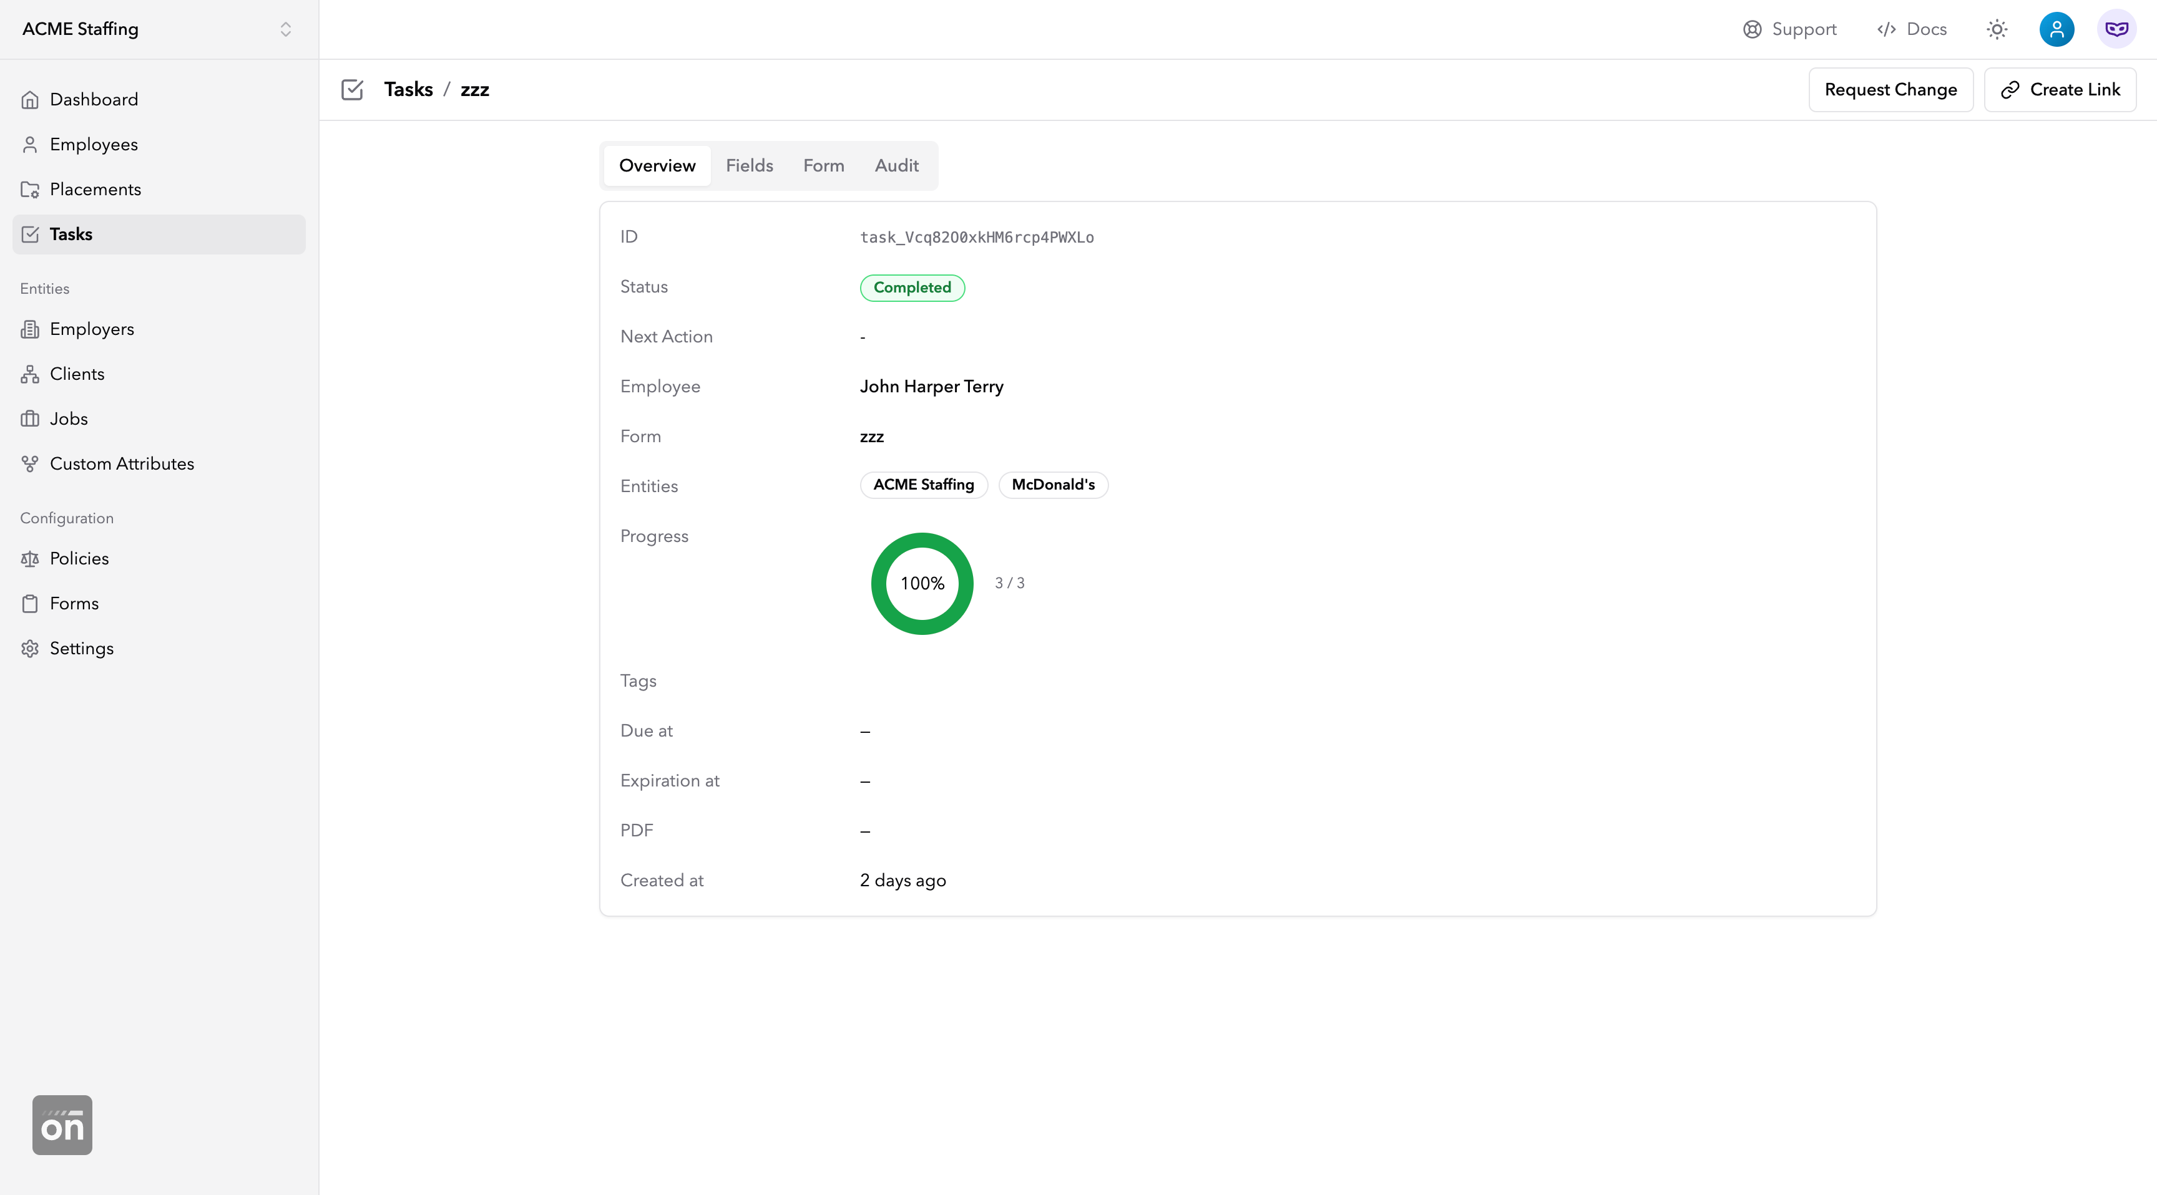Open employee John Harper Terry link
The image size is (2157, 1195).
pos(931,387)
